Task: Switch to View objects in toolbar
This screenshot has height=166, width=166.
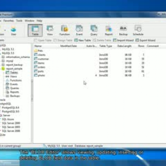Action: [x=50, y=31]
